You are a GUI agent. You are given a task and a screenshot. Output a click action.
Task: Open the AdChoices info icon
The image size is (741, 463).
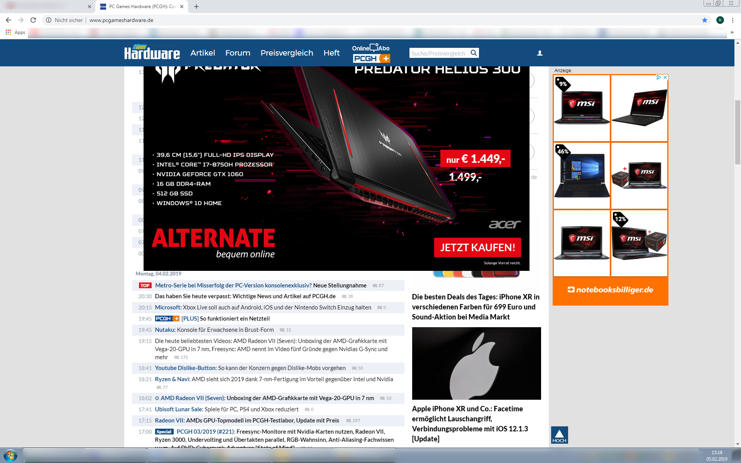(x=659, y=78)
